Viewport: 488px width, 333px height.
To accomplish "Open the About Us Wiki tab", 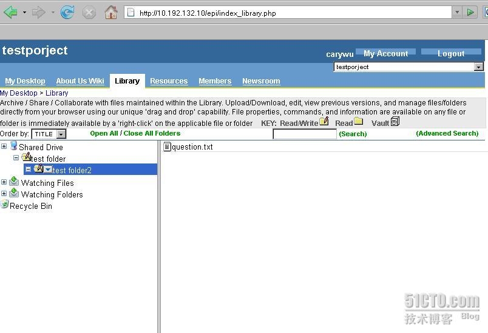I will (x=80, y=81).
